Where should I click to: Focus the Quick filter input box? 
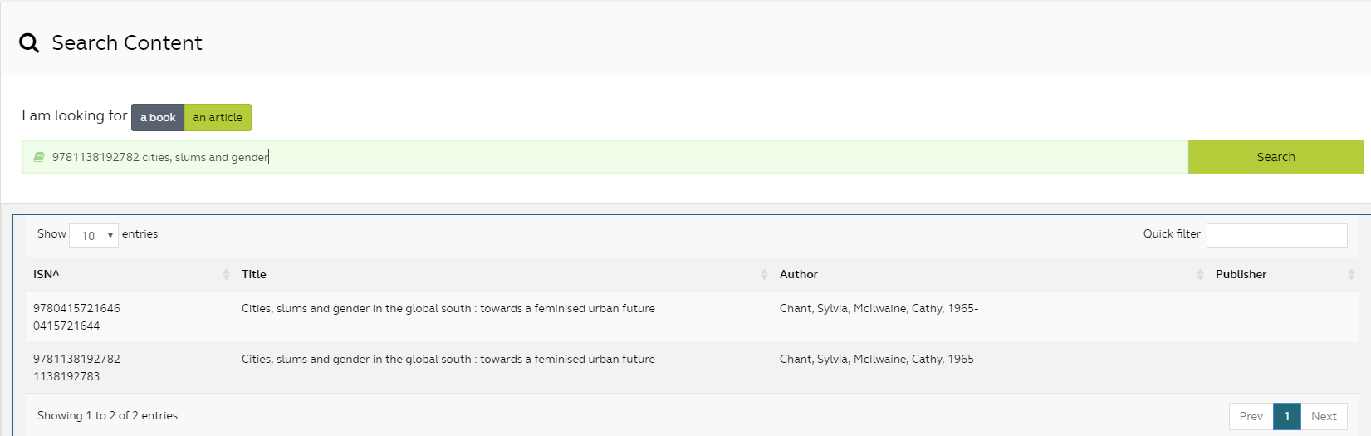point(1276,236)
